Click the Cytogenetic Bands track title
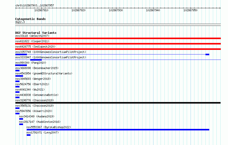 30,19
